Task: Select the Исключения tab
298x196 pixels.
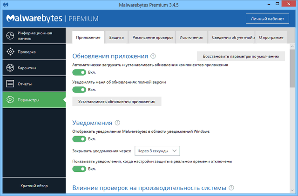Action: point(191,37)
